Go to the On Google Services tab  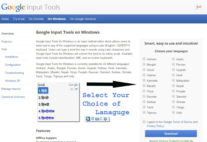[x=83, y=19]
